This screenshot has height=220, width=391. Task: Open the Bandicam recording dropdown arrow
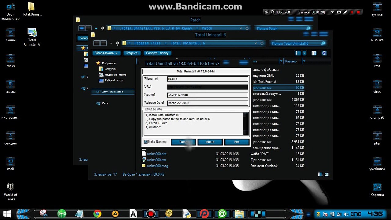click(333, 12)
